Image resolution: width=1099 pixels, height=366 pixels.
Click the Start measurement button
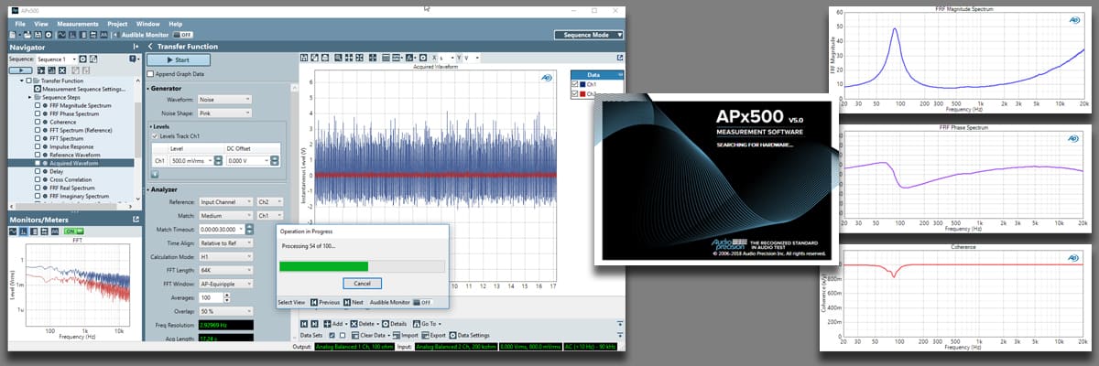point(179,60)
